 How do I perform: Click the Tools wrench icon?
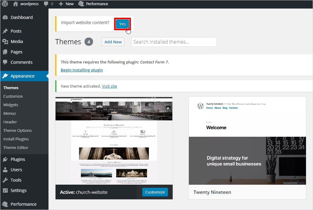pyautogui.click(x=5, y=180)
